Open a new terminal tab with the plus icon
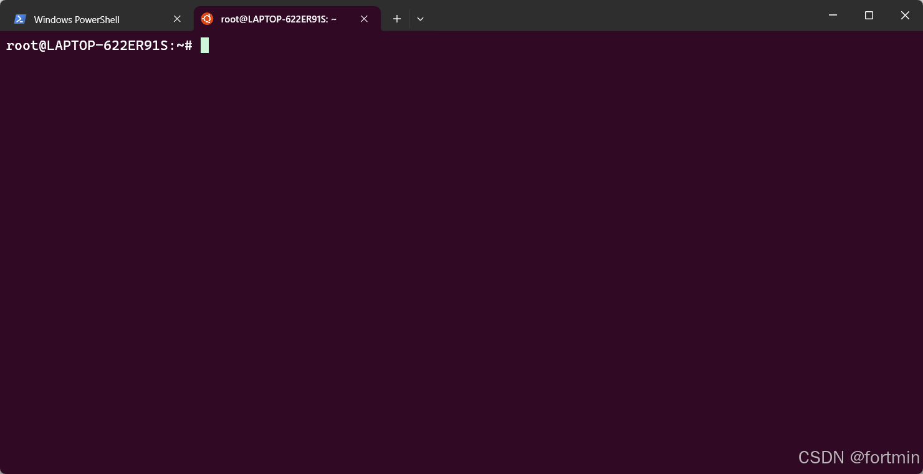The height and width of the screenshot is (474, 923). (396, 19)
